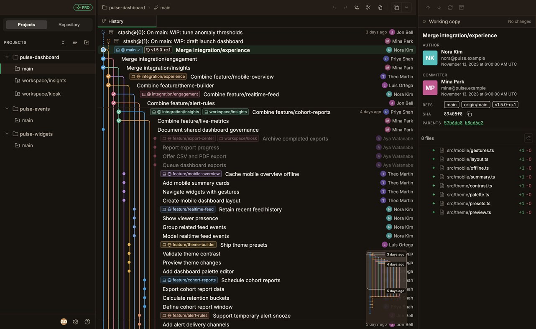Click the GO avatar in the sidebar footer
This screenshot has height=329, width=536.
64,321
